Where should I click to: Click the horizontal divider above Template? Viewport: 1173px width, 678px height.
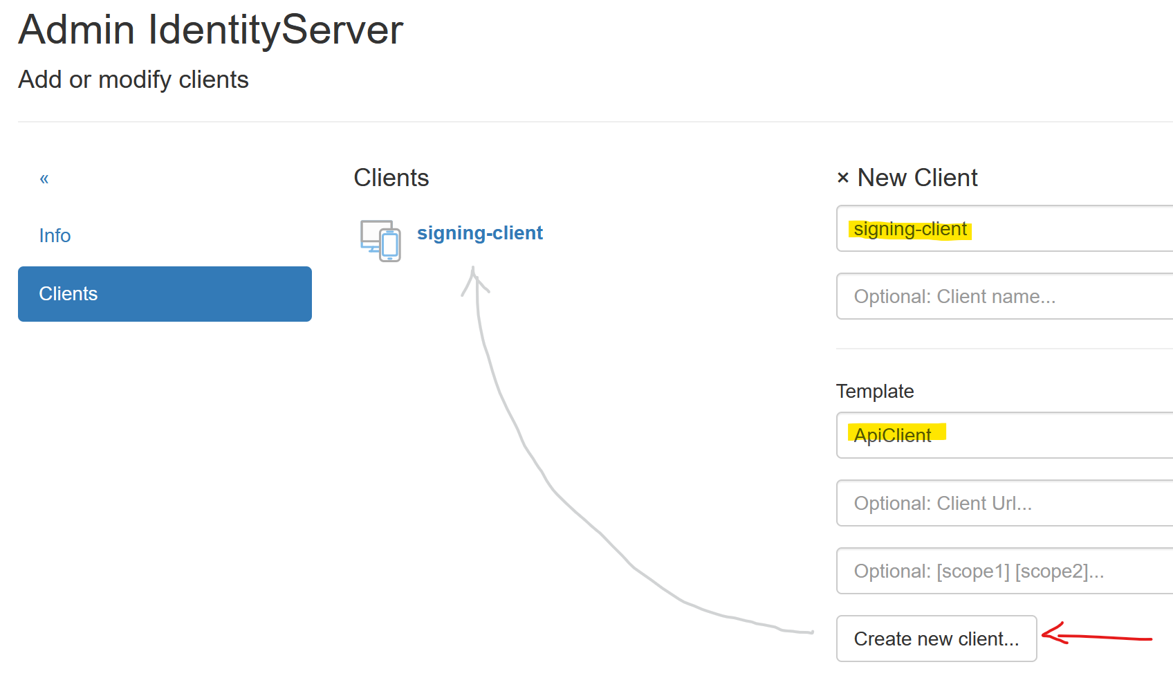tap(1003, 349)
